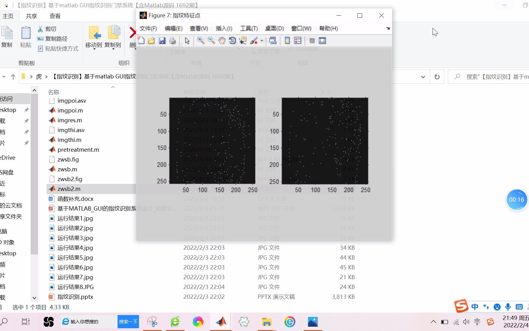Image resolution: width=529 pixels, height=331 pixels.
Task: Toggle Chinese/English input on Sogou bar
Action: pos(475,307)
